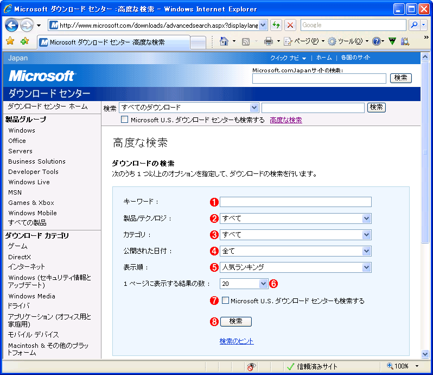Click the Windows Media download category

[x=31, y=296]
